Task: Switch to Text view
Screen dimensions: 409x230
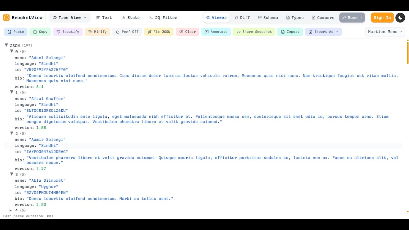Action: [x=104, y=18]
